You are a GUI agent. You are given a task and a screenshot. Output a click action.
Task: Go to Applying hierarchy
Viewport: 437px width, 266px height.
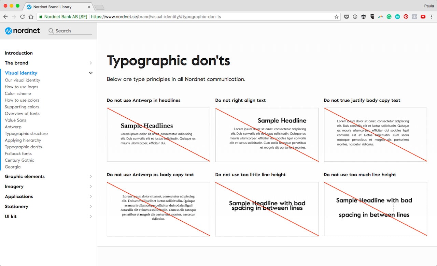(23, 140)
